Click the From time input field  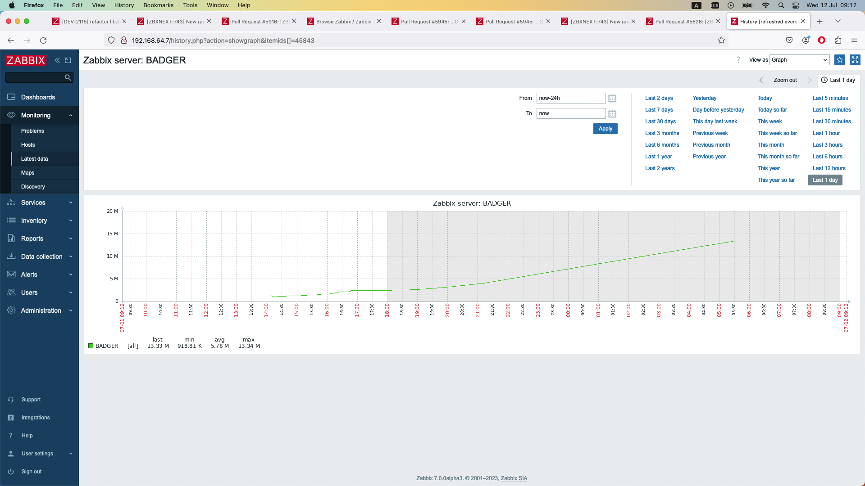tap(571, 98)
